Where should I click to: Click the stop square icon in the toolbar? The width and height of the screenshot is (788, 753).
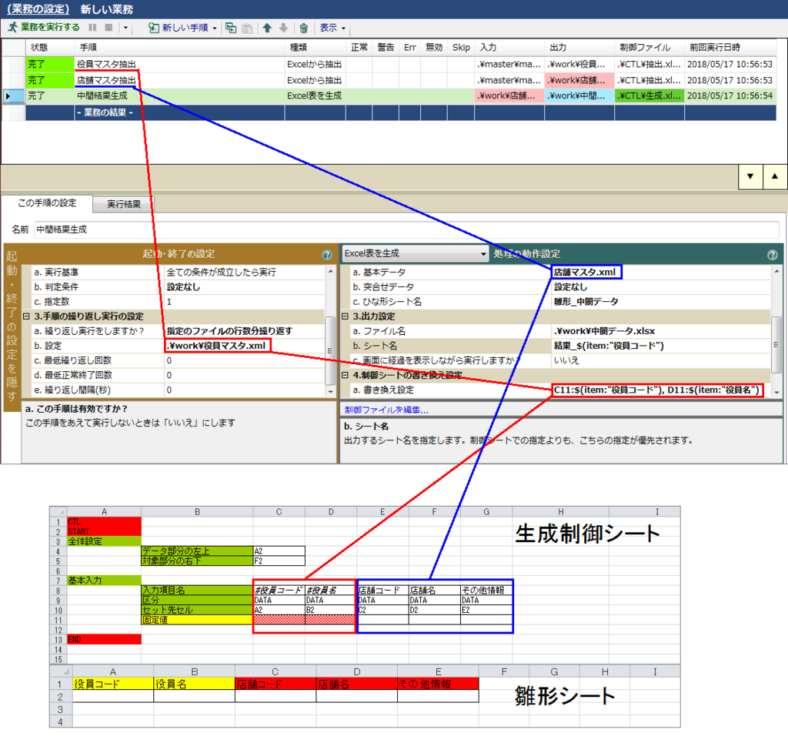click(109, 28)
